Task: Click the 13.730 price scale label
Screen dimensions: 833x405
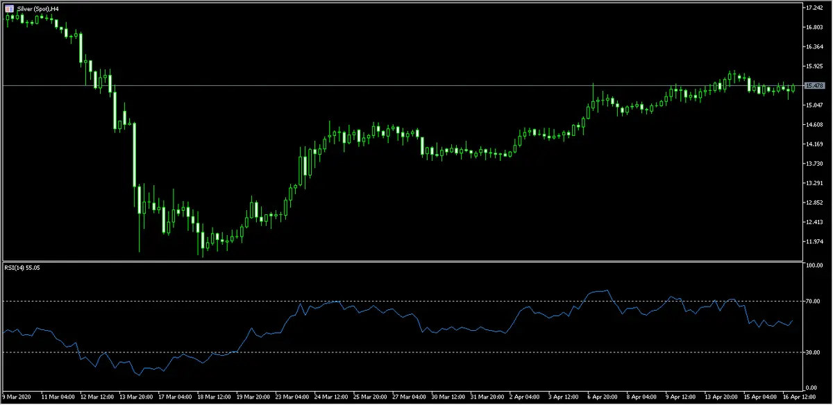Action: tap(814, 164)
